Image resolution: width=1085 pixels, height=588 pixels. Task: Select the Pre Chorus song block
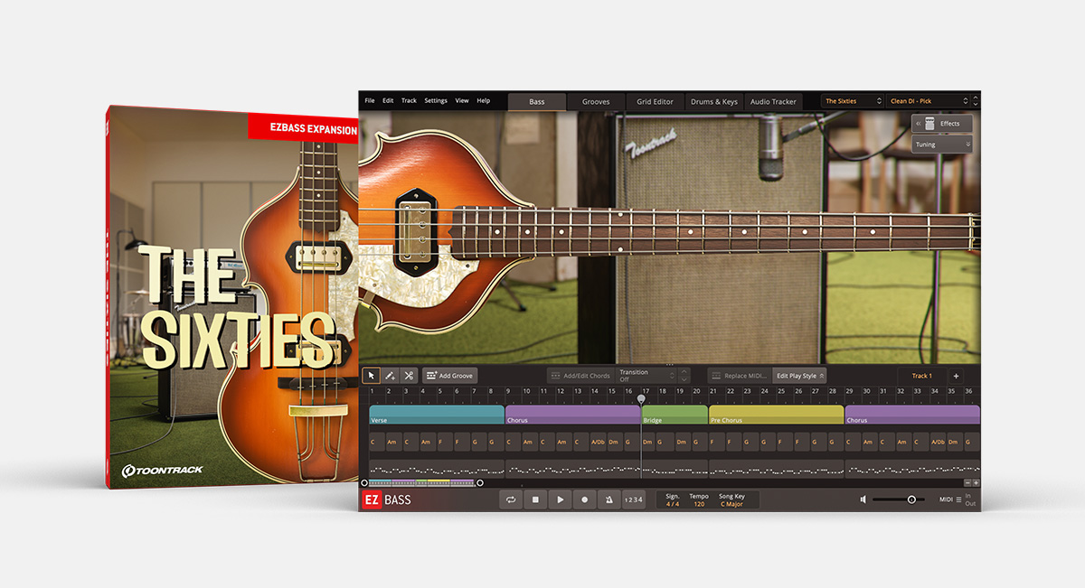[x=776, y=415]
